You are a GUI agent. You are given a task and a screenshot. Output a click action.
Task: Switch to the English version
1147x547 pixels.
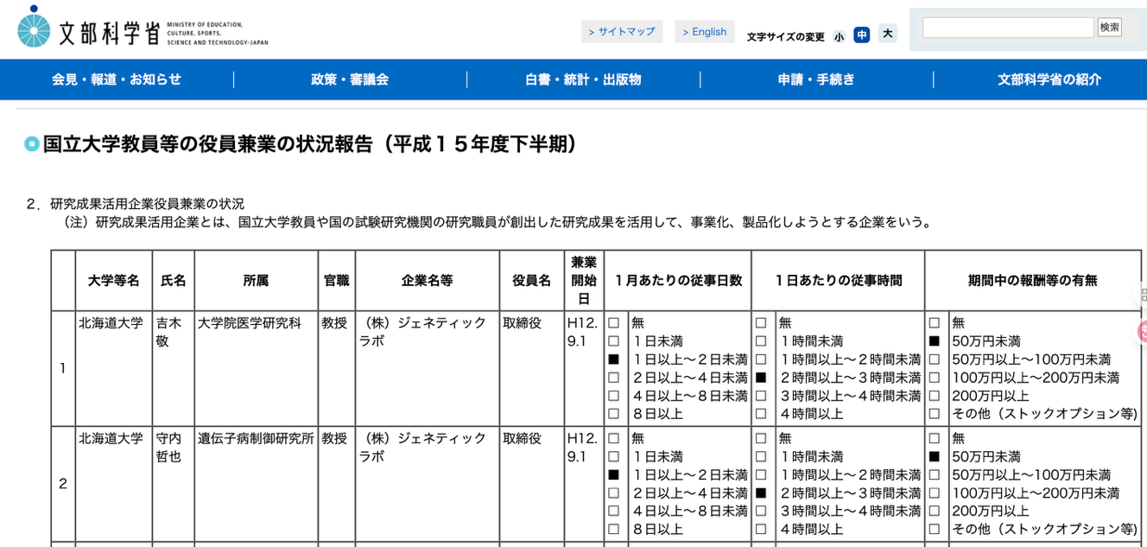(x=705, y=31)
